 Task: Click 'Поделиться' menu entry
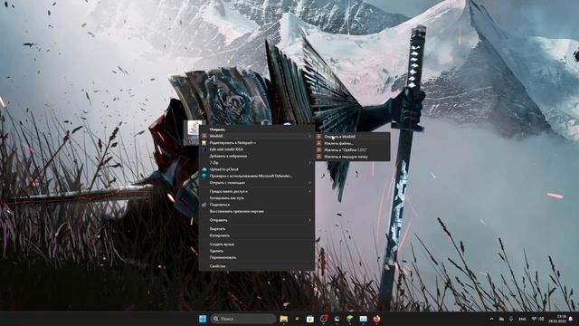(x=257, y=205)
